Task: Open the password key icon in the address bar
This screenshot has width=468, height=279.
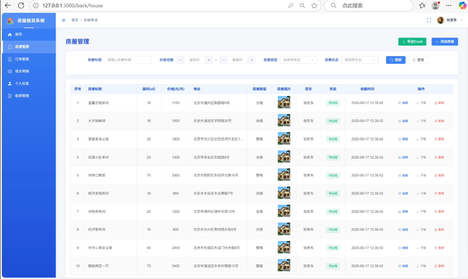Action: point(290,5)
